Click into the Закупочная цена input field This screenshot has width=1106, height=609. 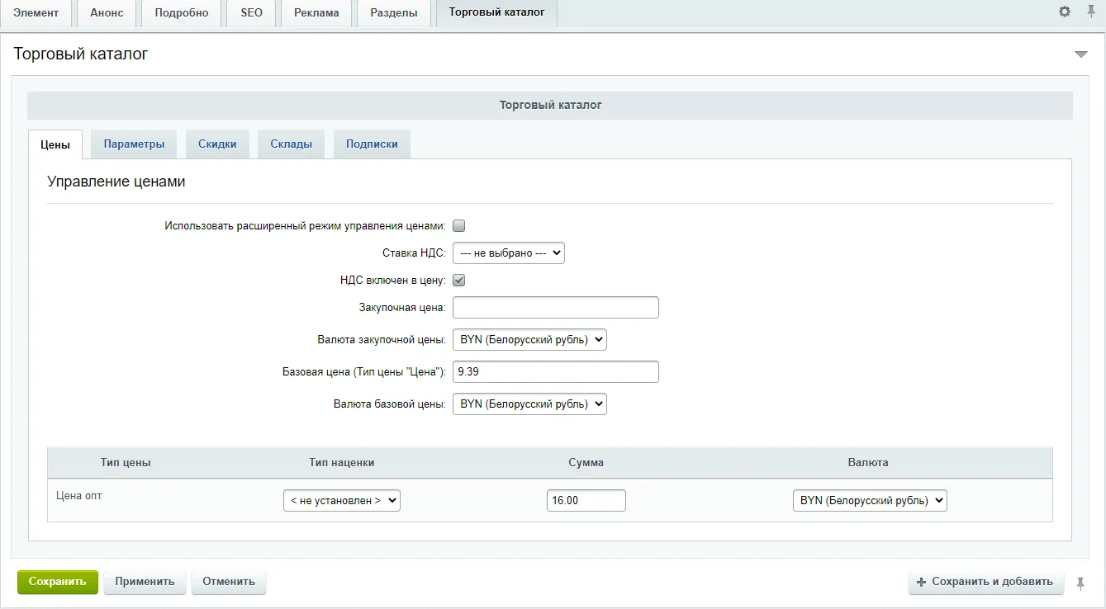(555, 308)
